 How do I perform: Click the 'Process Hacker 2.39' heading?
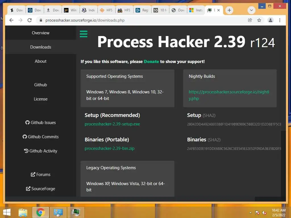point(171,42)
